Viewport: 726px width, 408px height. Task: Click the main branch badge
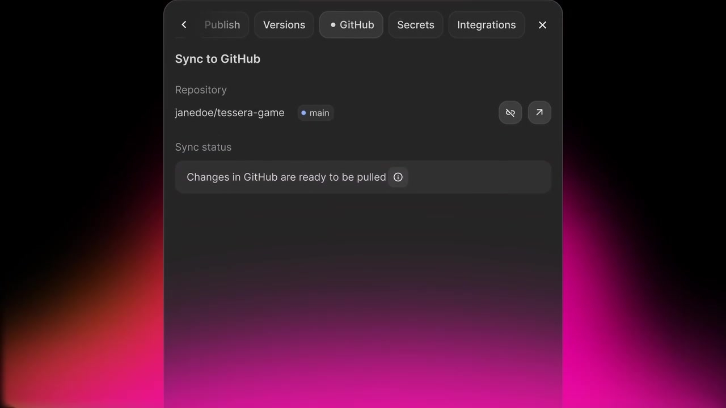(315, 113)
